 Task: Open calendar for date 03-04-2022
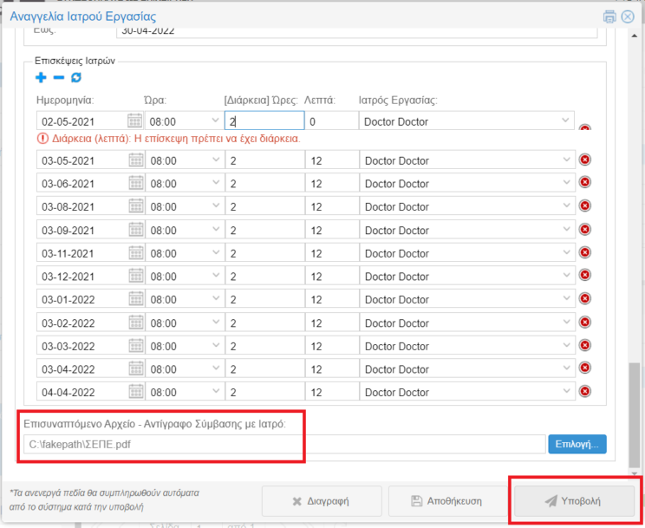(x=136, y=368)
